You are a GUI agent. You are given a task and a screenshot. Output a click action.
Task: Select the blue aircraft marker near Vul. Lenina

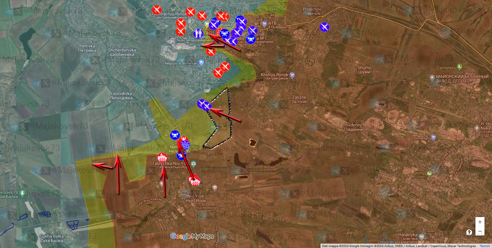click(x=325, y=27)
